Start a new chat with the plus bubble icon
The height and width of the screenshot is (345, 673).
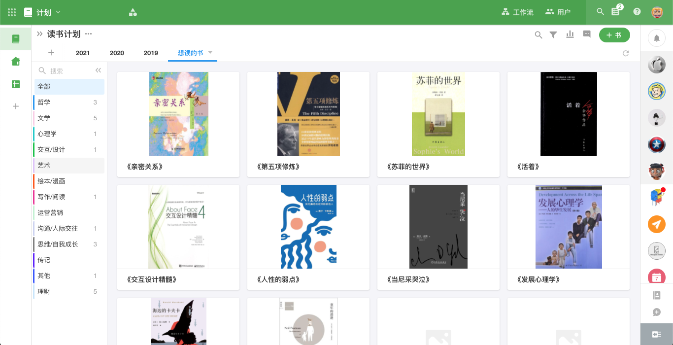point(656,312)
